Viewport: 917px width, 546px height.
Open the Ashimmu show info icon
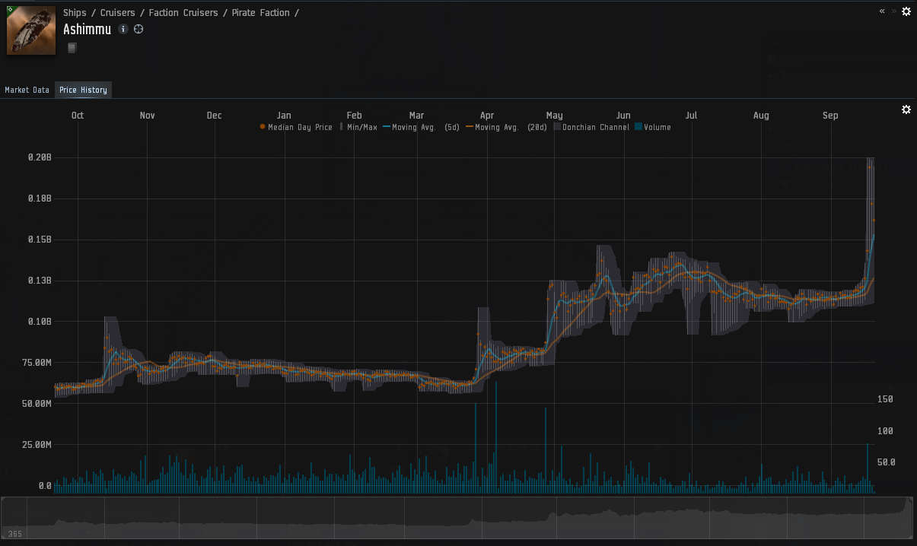(x=123, y=30)
